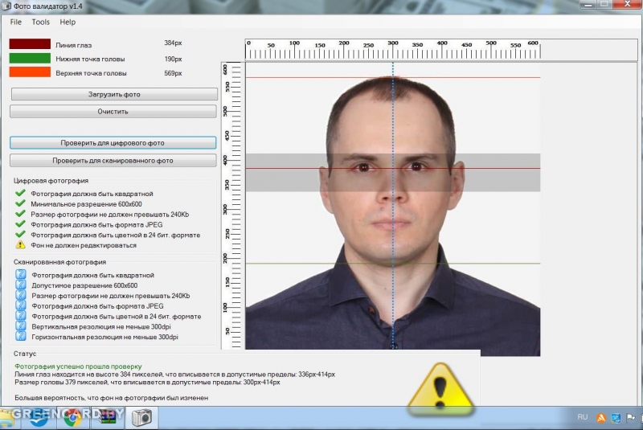This screenshot has width=643, height=430.
Task: Click the green checkmark beside "Минимальное разрешение 600x600"
Action: (21, 204)
